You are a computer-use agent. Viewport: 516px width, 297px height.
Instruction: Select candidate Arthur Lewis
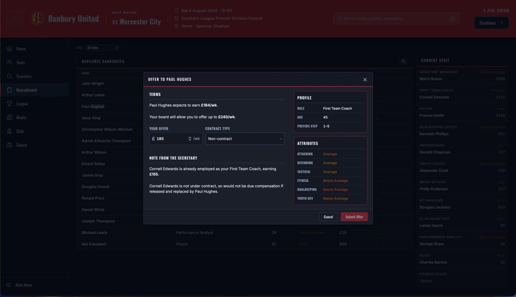pos(93,95)
